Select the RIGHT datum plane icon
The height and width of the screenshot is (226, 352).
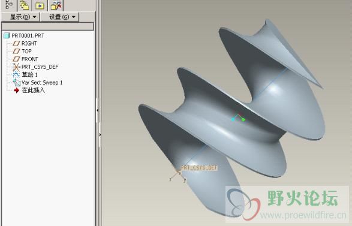click(x=16, y=43)
